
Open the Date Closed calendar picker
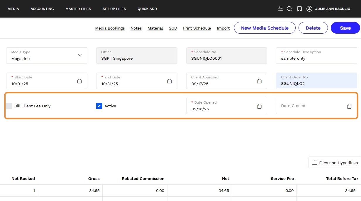click(349, 106)
